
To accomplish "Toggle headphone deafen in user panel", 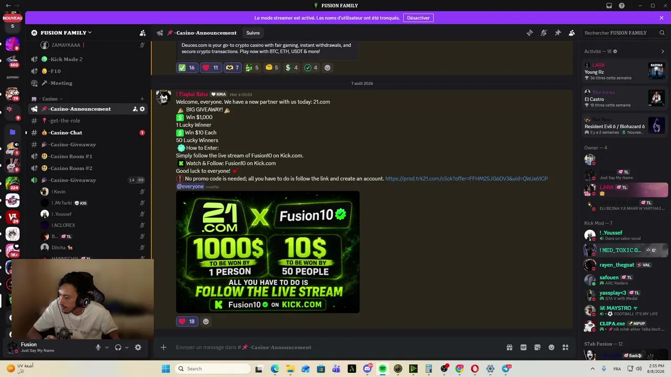I will tap(118, 347).
